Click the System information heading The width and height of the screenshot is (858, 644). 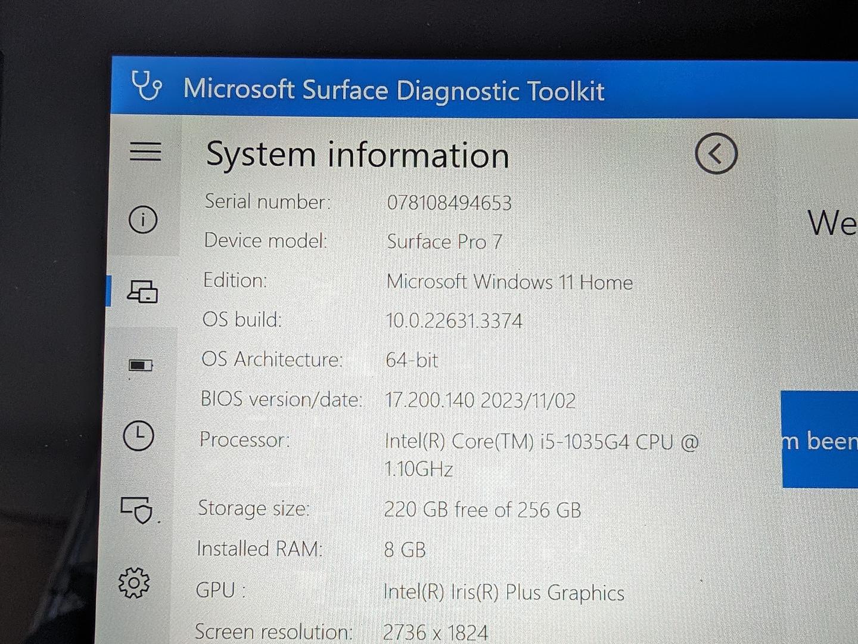pyautogui.click(x=357, y=155)
